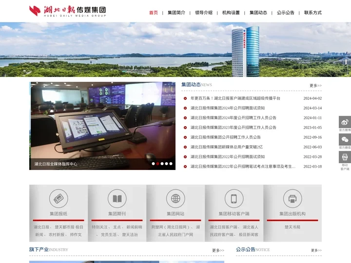Viewport: 351px width, 263px height.
Task: Click the 湖北日报全媒体指挥中心 slideshow image
Action: [102, 126]
